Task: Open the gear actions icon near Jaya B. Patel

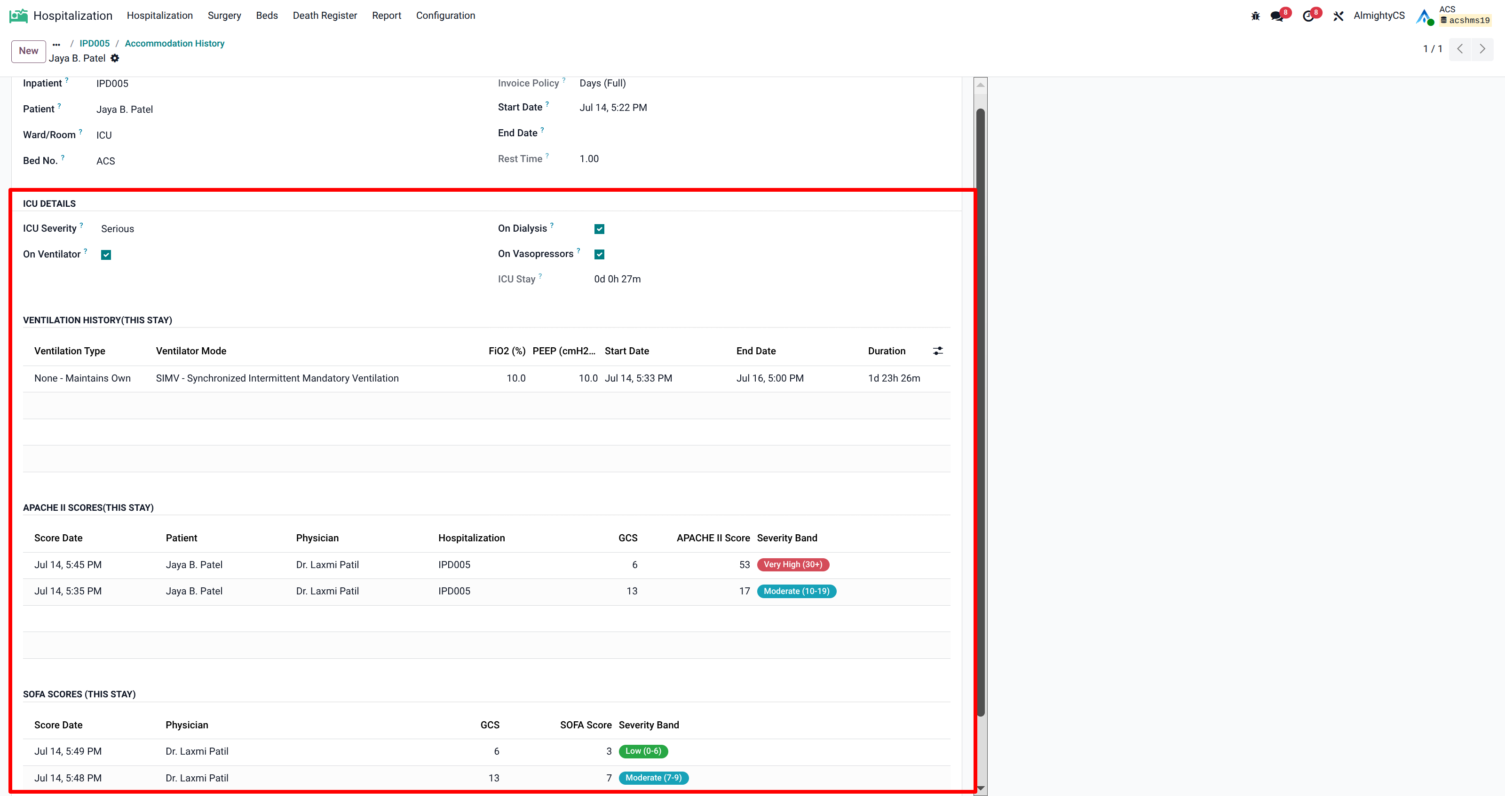Action: [x=115, y=58]
